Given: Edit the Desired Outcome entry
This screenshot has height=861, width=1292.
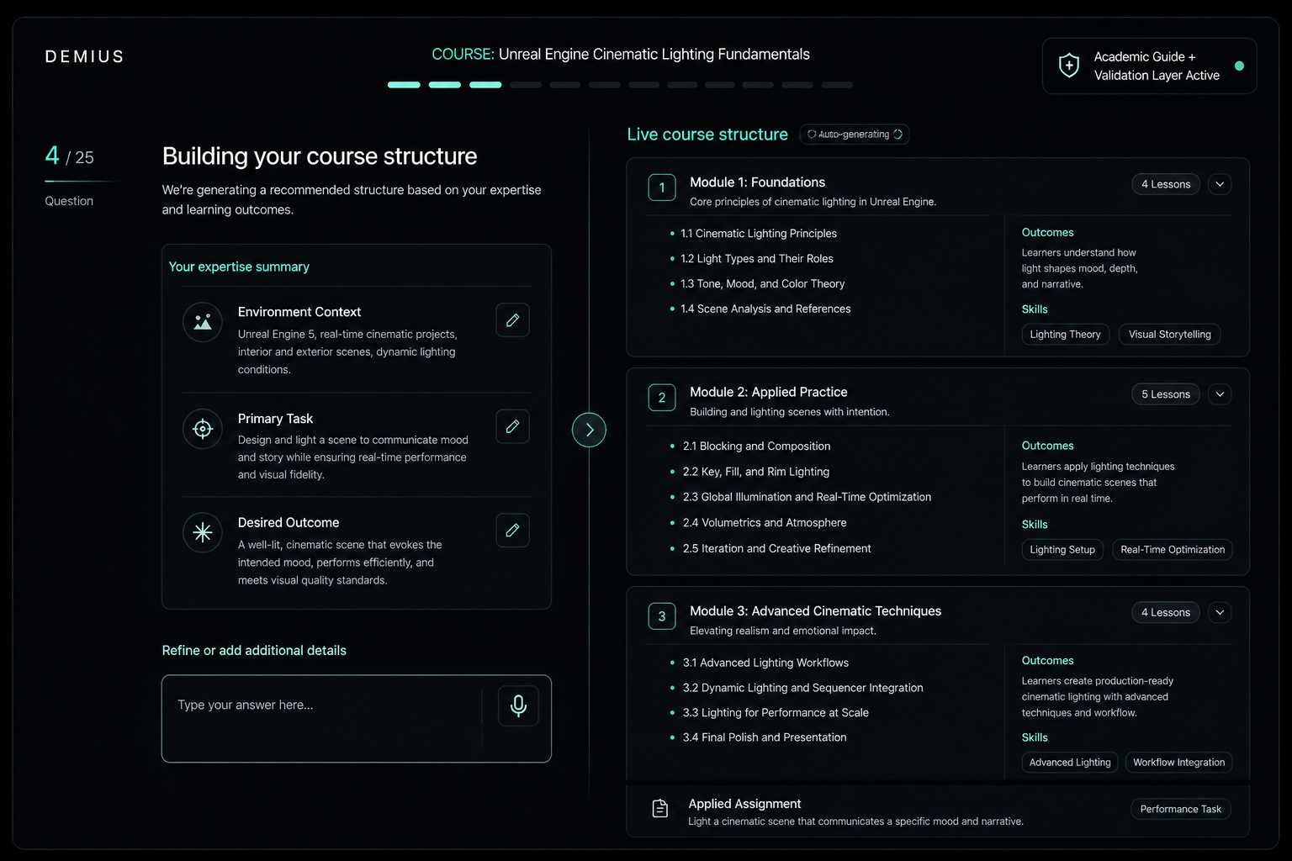Looking at the screenshot, I should [512, 531].
